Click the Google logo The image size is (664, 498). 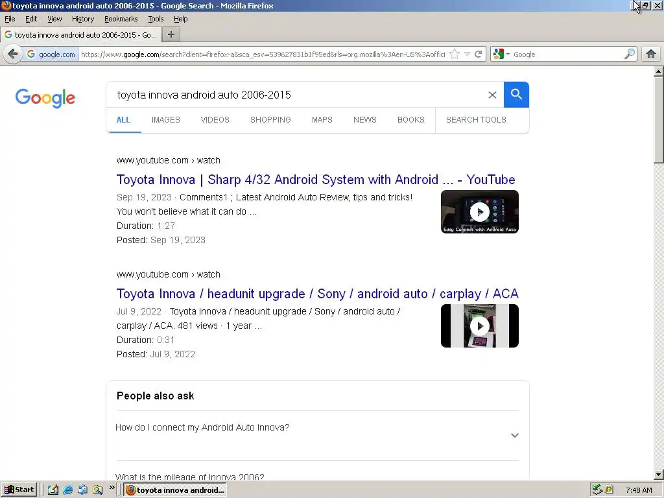[45, 99]
